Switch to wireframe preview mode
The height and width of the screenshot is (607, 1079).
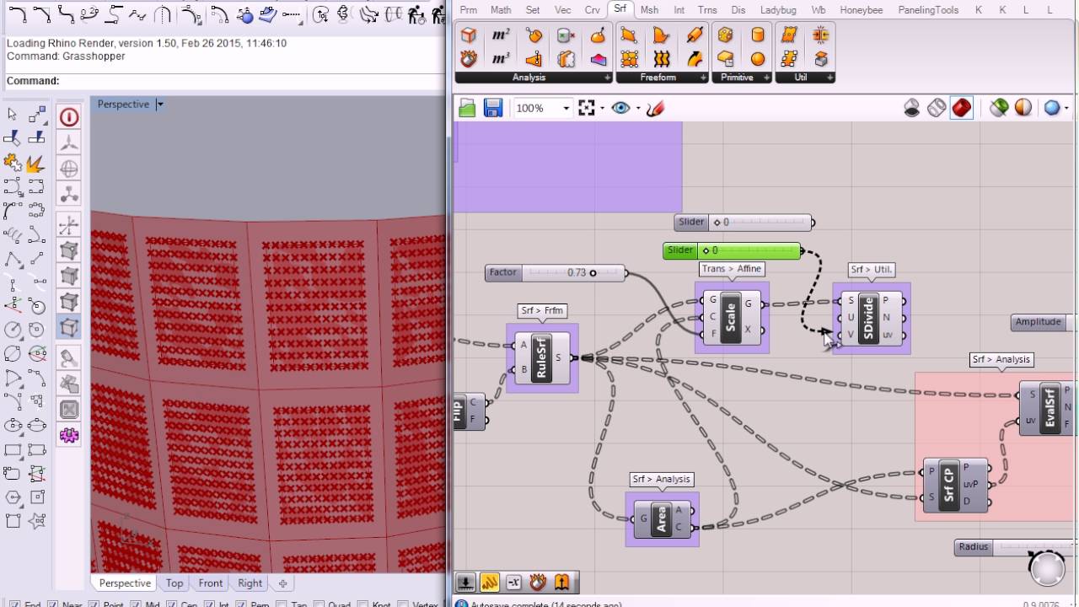pyautogui.click(x=937, y=108)
